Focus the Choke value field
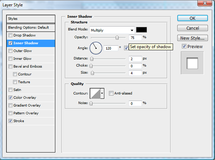Image resolution: width=215 pixels, height=160 pixels. coord(135,66)
